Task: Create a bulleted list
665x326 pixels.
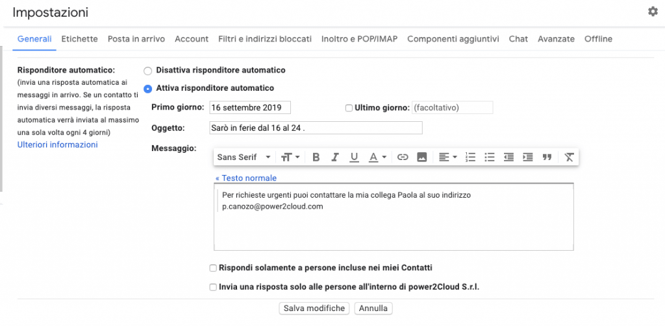Action: (490, 157)
